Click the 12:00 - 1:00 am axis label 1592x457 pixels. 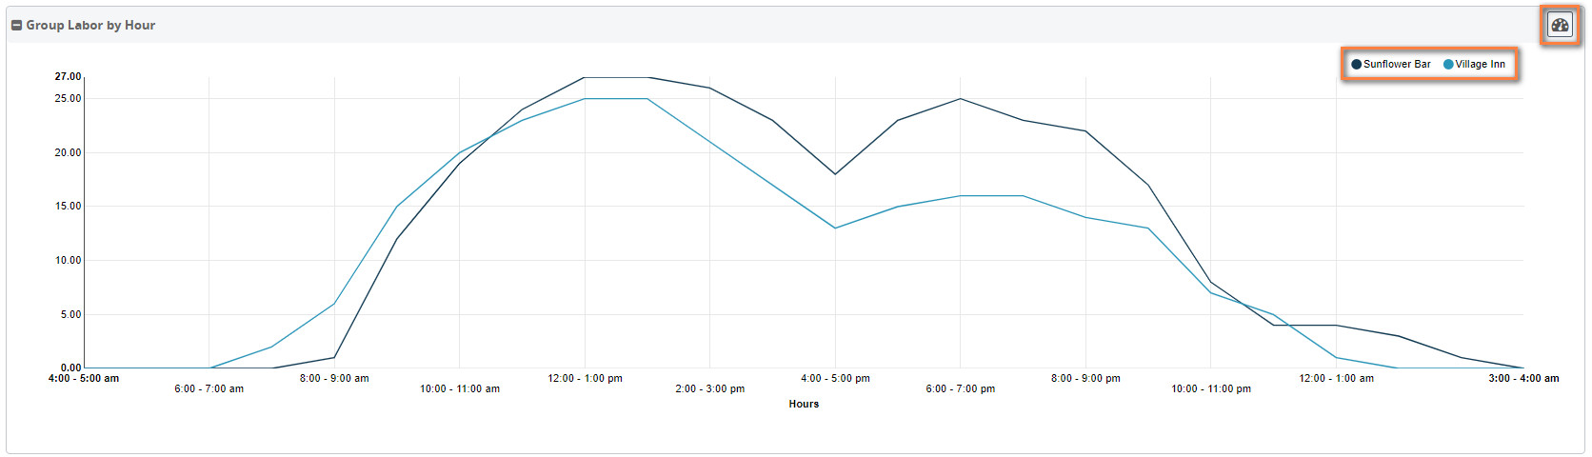pos(1336,379)
